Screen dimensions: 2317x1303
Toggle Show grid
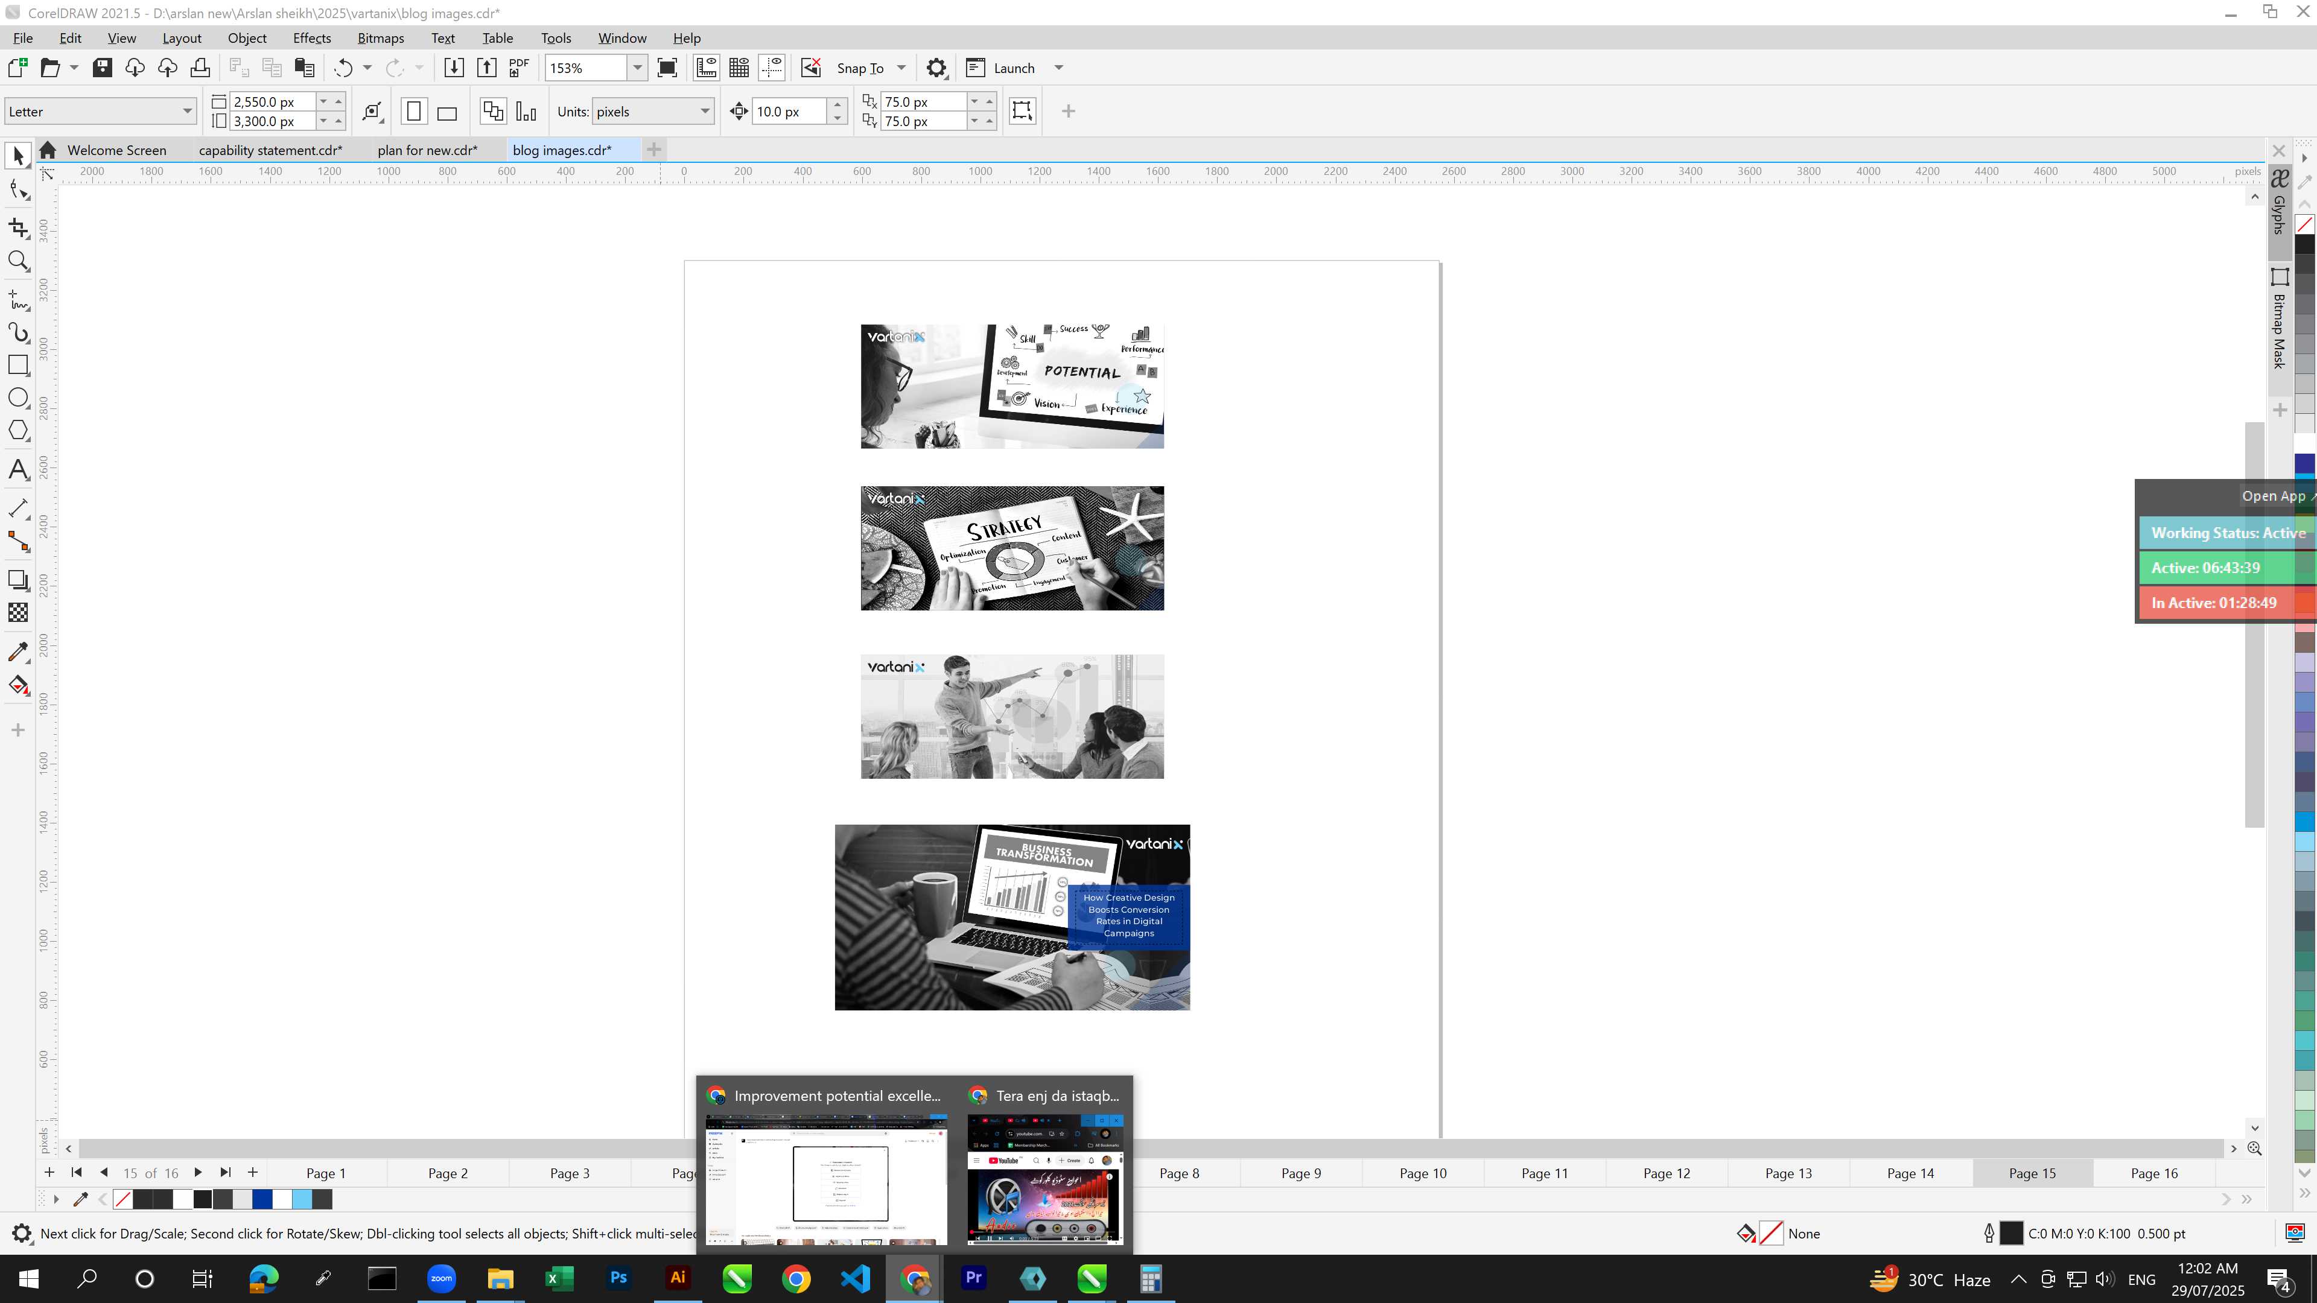click(739, 68)
